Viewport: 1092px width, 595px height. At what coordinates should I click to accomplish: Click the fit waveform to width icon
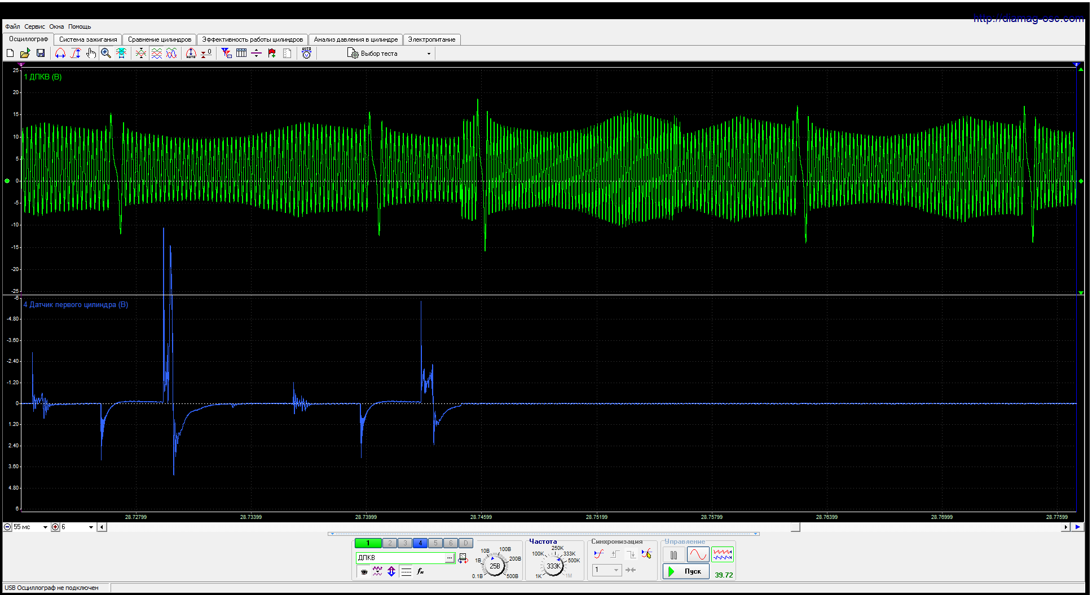point(121,53)
